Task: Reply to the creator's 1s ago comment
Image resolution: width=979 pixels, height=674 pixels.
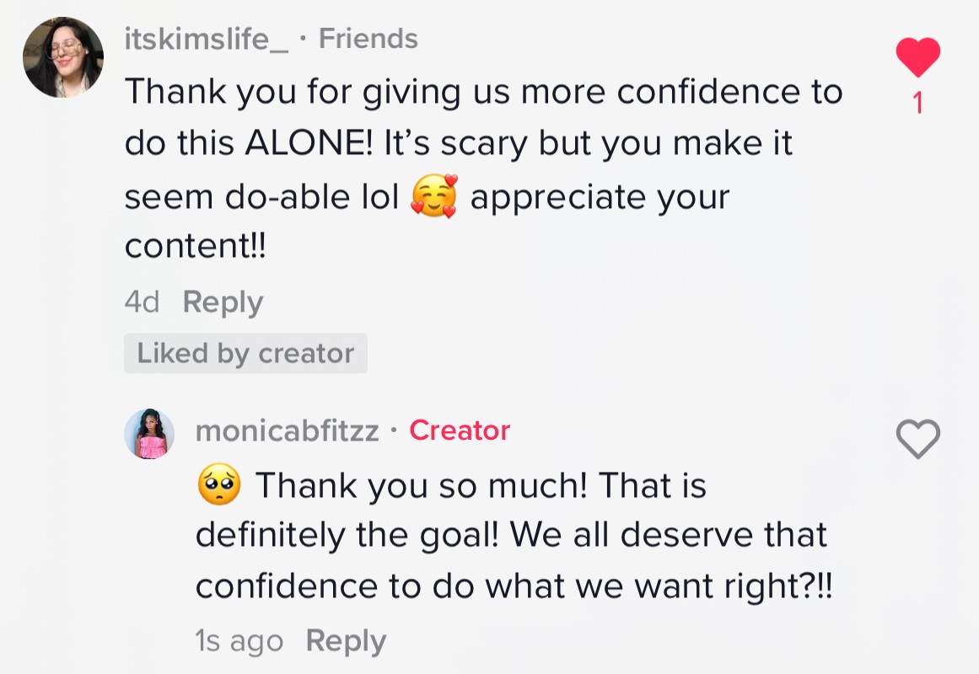Action: pos(346,641)
